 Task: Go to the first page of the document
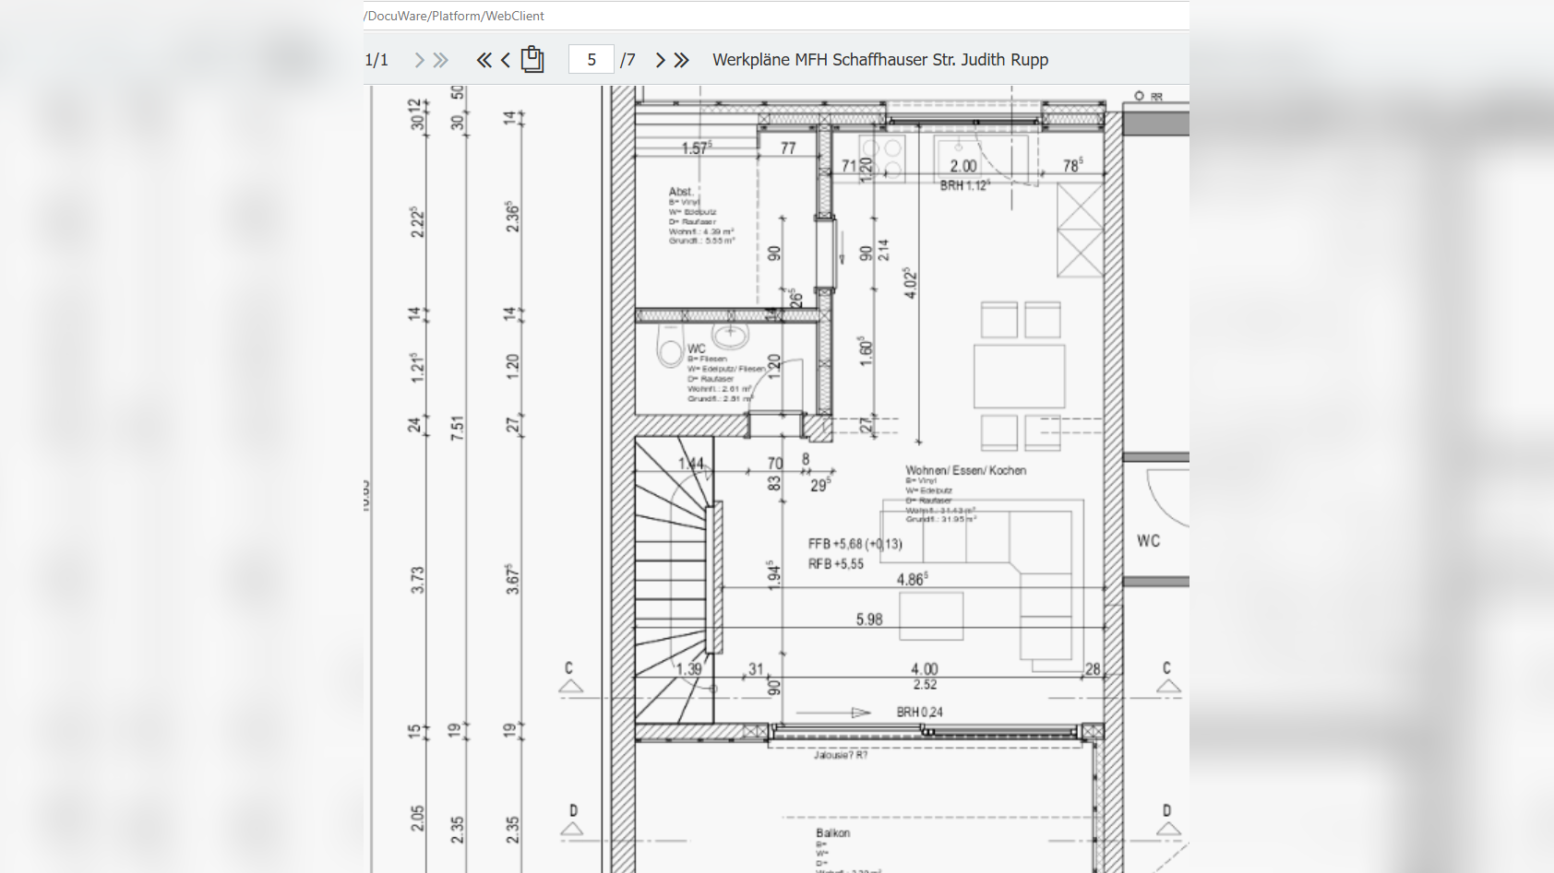pos(484,60)
